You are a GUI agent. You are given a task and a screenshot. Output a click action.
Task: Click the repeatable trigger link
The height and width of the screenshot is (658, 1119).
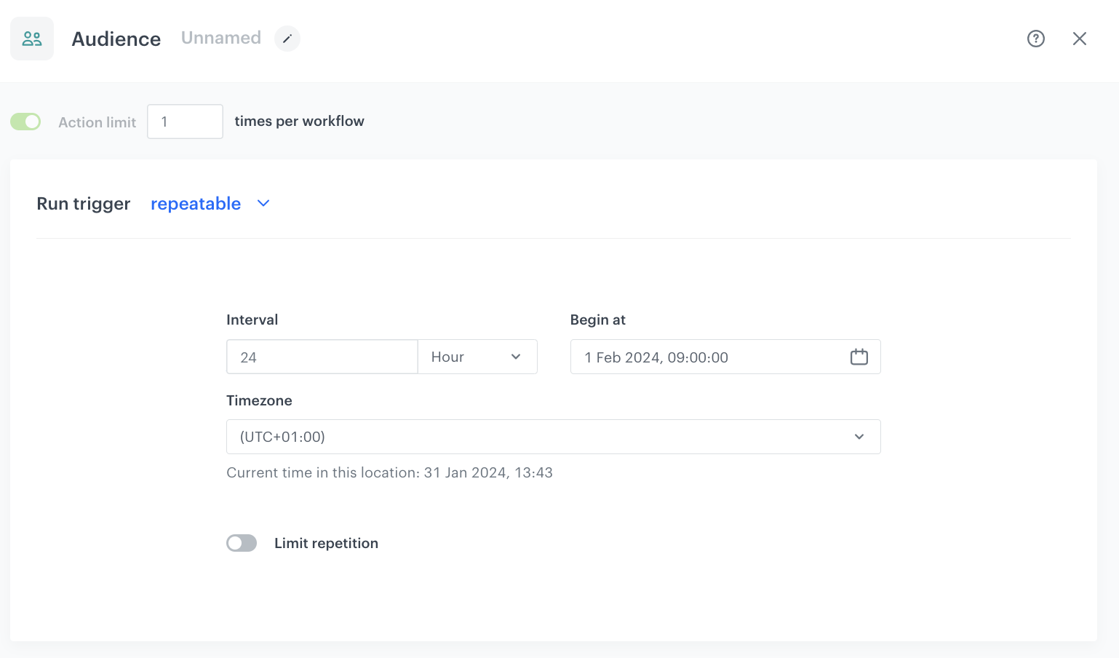click(195, 203)
